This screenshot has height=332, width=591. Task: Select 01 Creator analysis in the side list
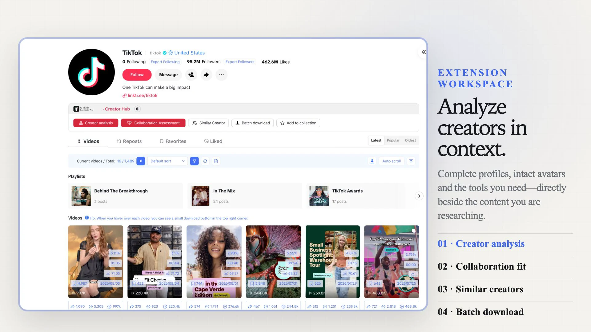click(481, 244)
